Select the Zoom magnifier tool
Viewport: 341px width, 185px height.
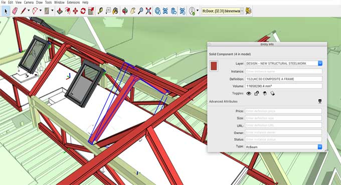coord(140,11)
